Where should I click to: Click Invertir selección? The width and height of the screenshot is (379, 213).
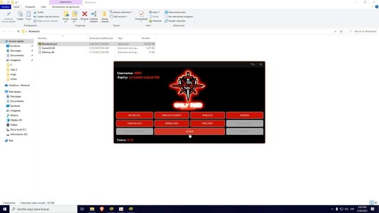175,21
